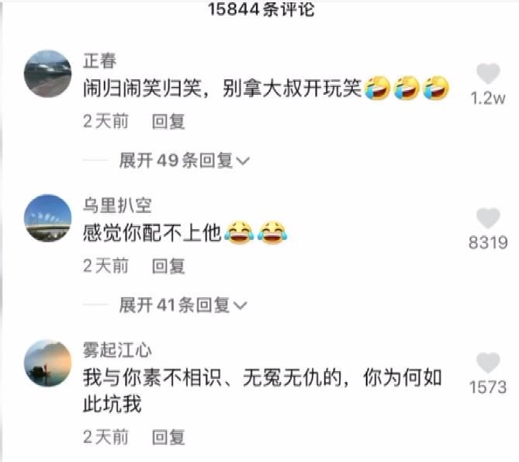Screen dimensions: 519x462
Task: Reply to 雾起江心's comment
Action: (x=168, y=437)
